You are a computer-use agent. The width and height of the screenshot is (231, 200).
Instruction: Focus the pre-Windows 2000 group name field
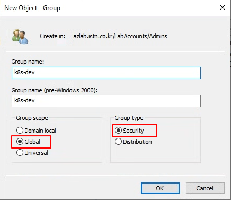(106, 101)
